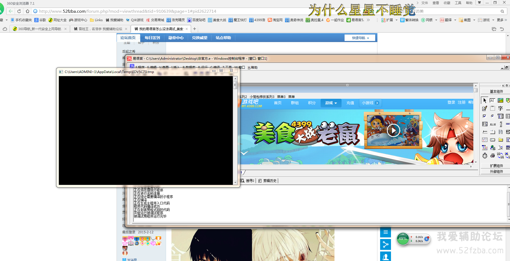The image size is (510, 261).
Task: Click the restore closed tab arrow icon
Action: coord(502,29)
